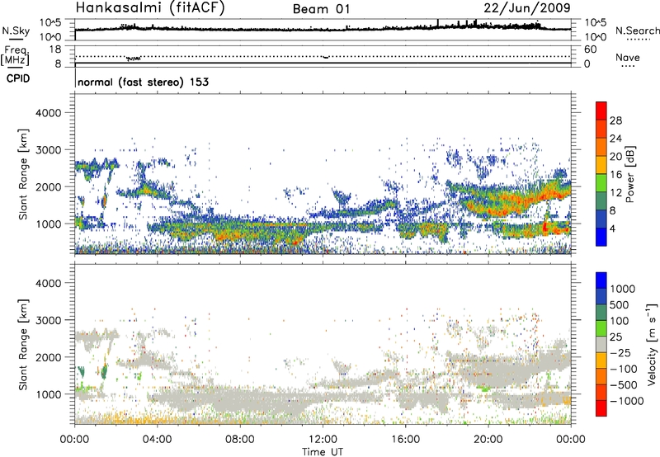Click the Time UT axis title
The height and width of the screenshot is (457, 660).
323,452
